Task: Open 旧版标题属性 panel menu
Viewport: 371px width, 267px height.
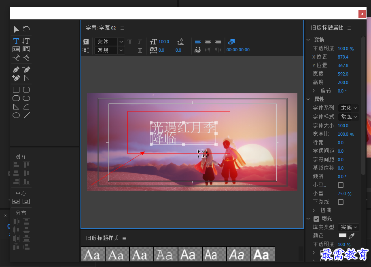Action: [349, 28]
